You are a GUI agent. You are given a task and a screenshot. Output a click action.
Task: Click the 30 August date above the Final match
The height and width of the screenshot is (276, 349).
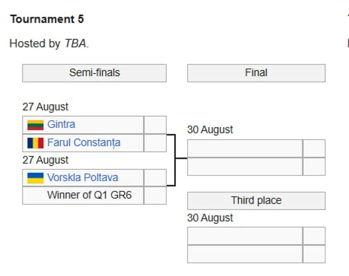[210, 130]
